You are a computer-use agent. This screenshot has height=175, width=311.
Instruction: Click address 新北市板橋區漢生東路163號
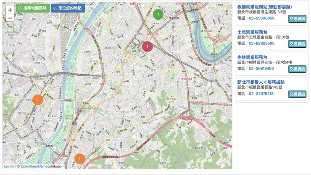point(261,12)
